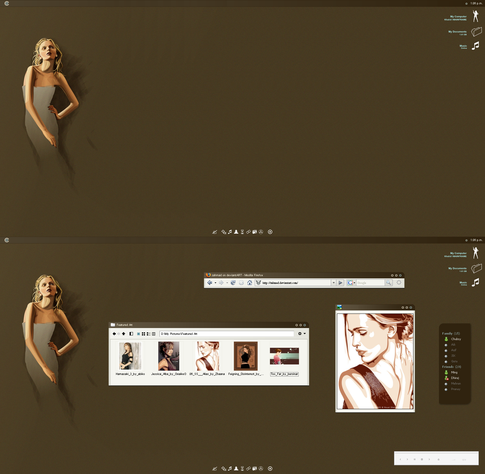This screenshot has width=485, height=474.
Task: Click the Hamasaki_3_by_abiko file name
Action: tap(130, 374)
